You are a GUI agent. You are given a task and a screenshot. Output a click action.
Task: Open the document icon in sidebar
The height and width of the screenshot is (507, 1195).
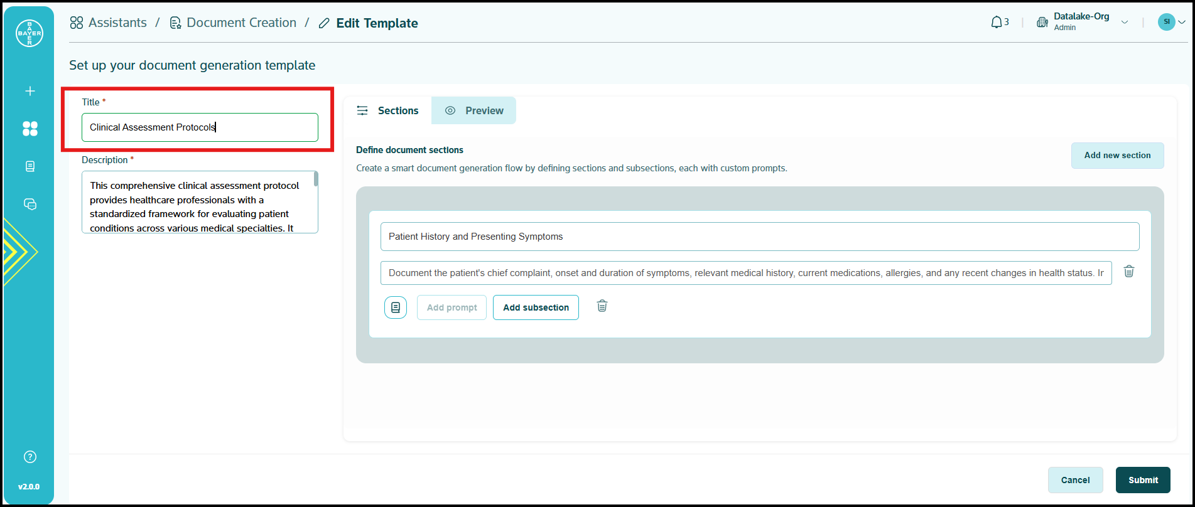pos(30,166)
